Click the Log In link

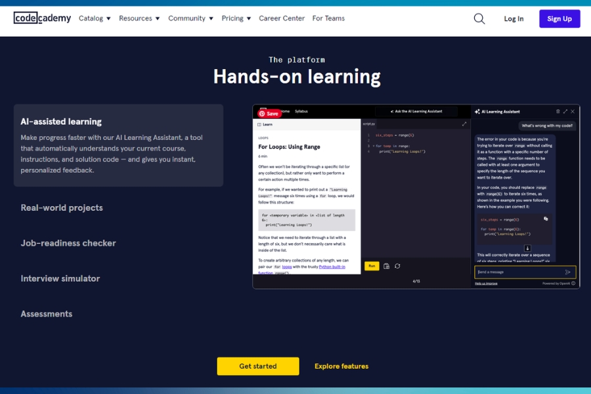point(514,18)
